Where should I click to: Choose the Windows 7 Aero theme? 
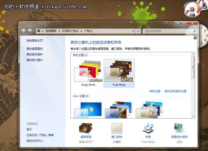click(x=88, y=110)
